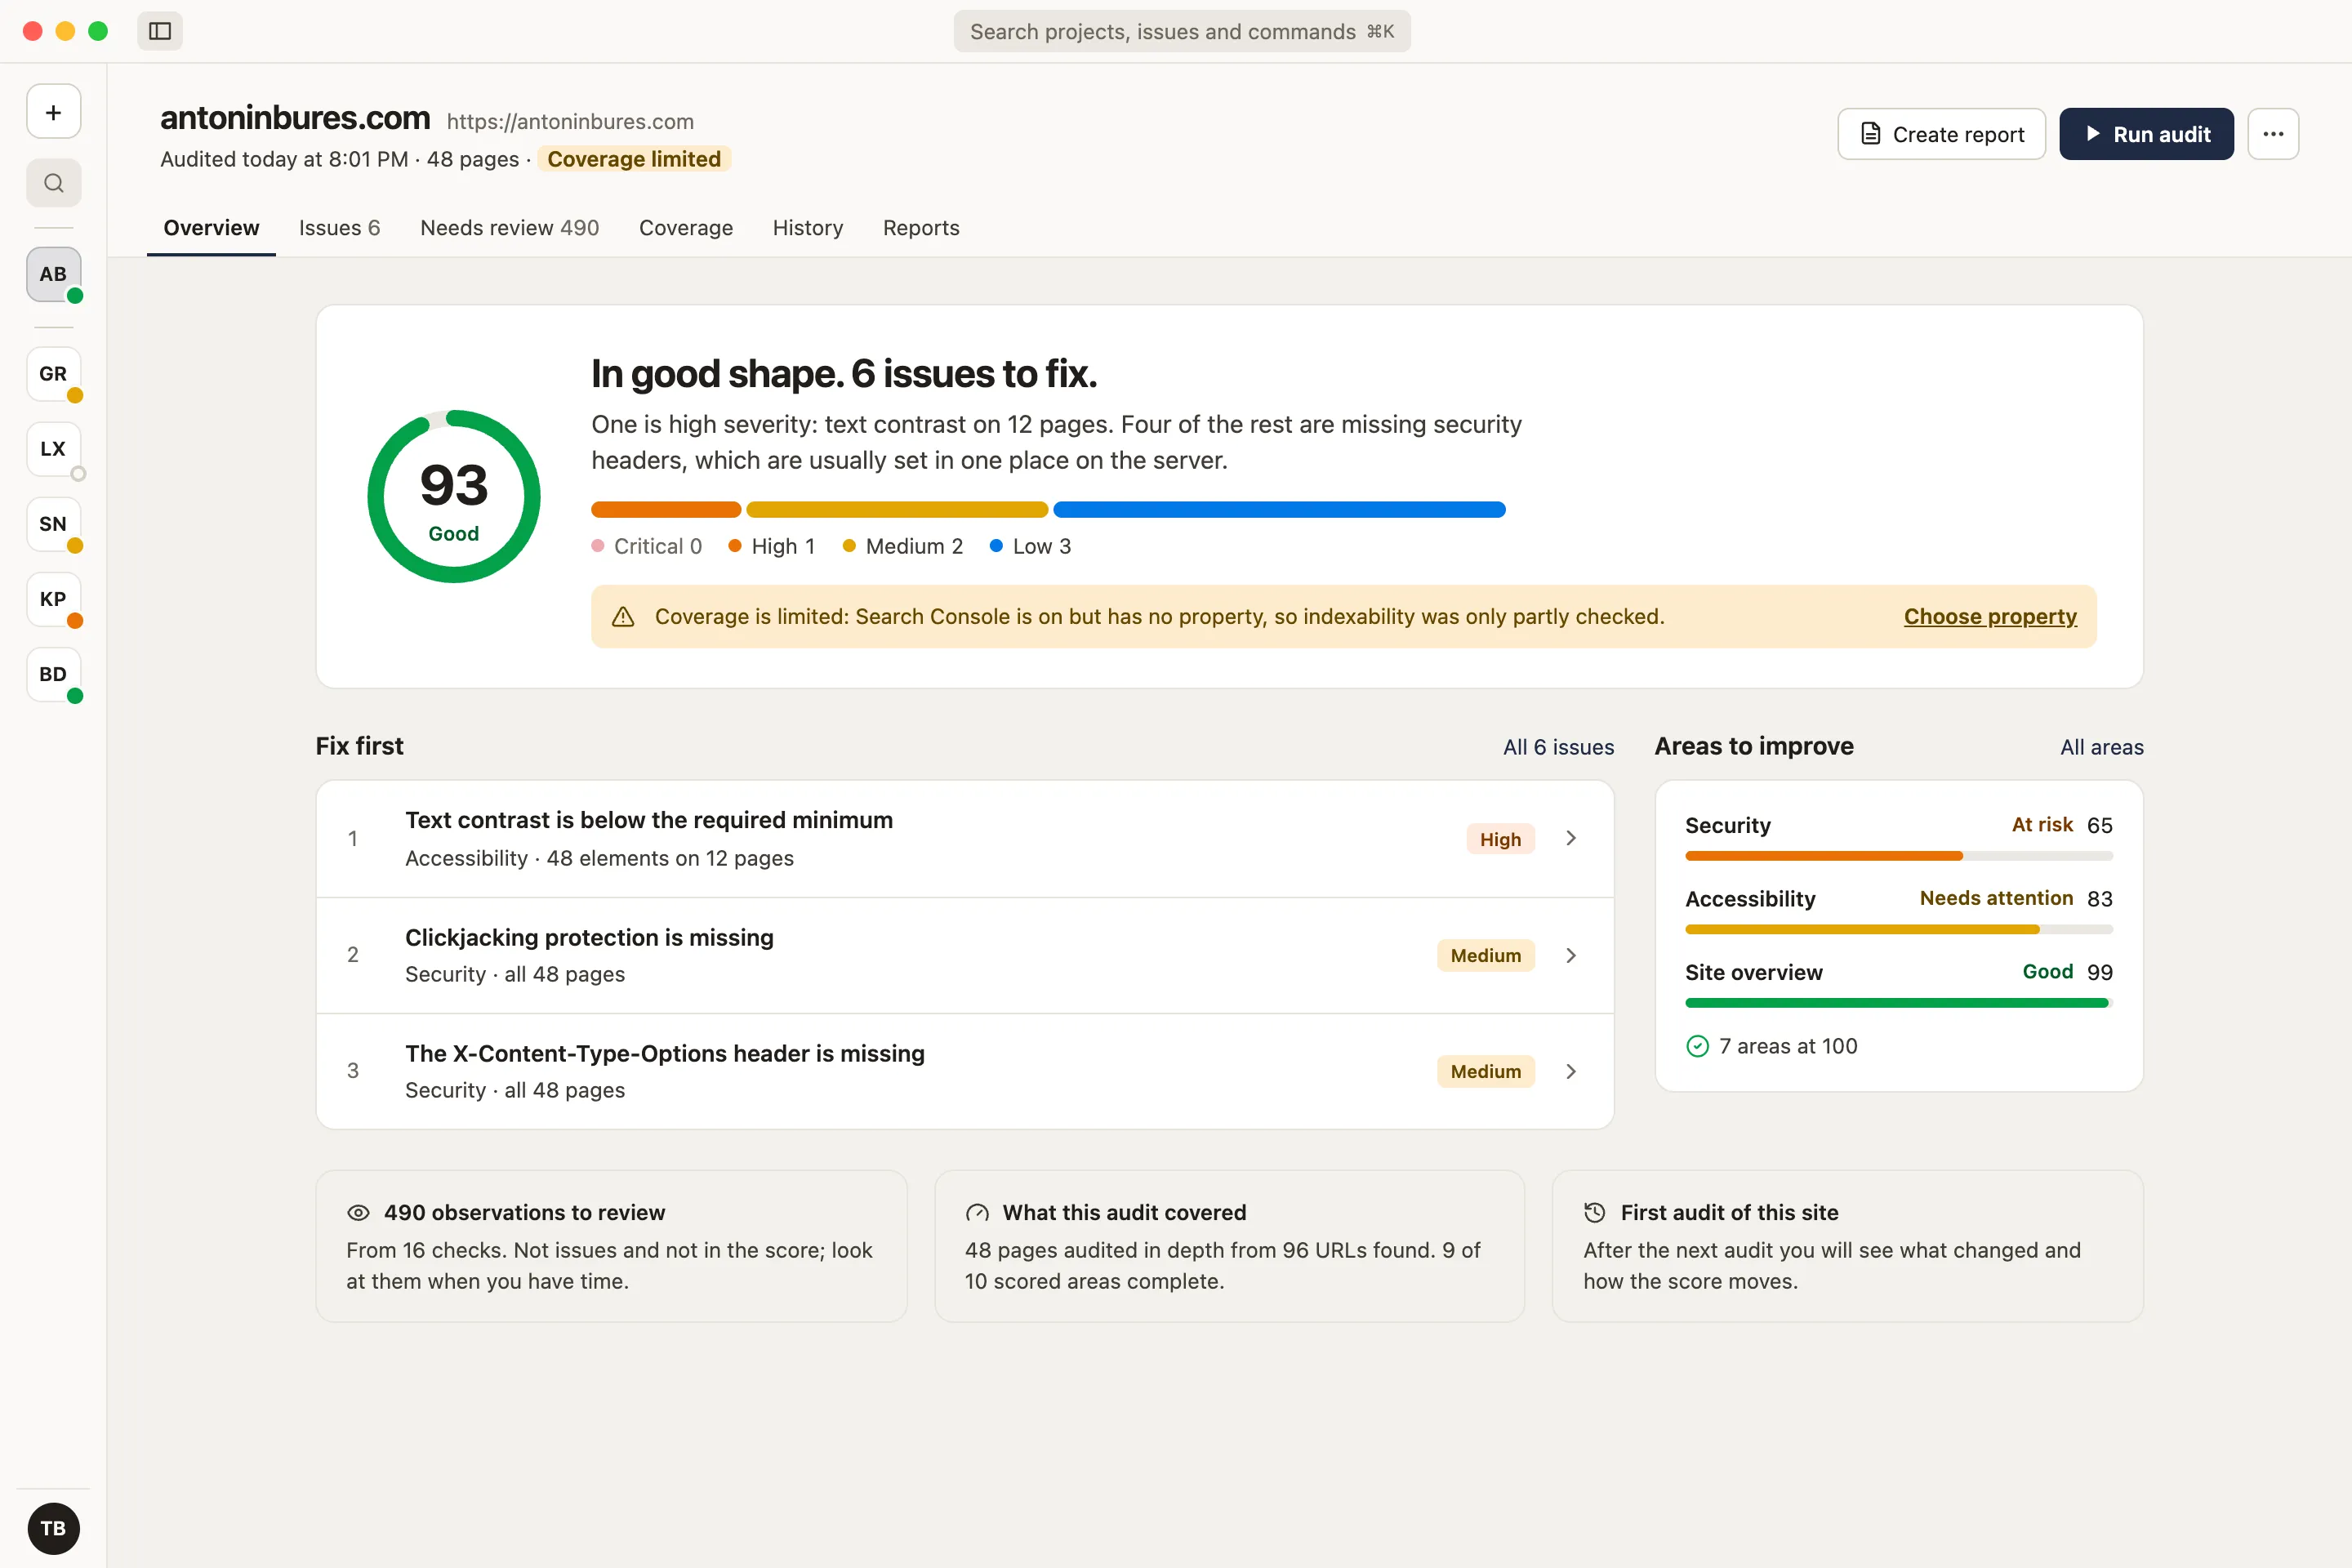Open the three-dot more options menu

click(x=2273, y=134)
